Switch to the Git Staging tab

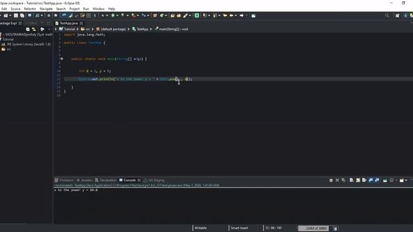pyautogui.click(x=154, y=180)
